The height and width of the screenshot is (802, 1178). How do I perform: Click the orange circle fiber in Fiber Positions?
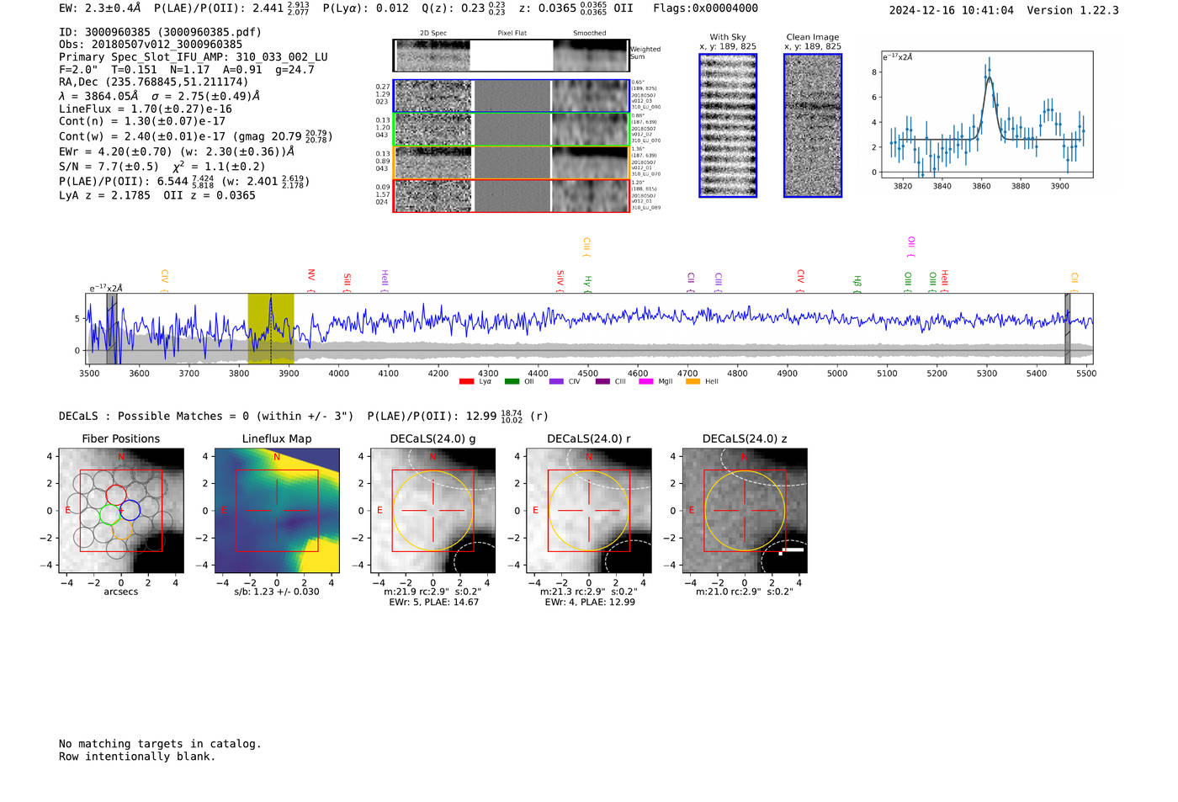(122, 529)
